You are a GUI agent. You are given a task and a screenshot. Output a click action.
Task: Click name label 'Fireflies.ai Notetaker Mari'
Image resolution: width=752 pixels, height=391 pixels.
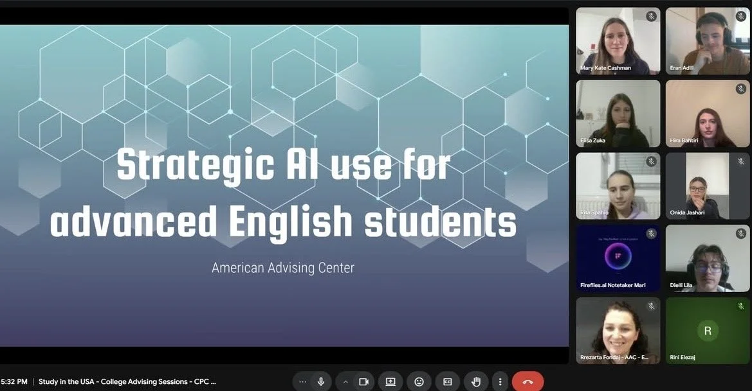pyautogui.click(x=612, y=285)
